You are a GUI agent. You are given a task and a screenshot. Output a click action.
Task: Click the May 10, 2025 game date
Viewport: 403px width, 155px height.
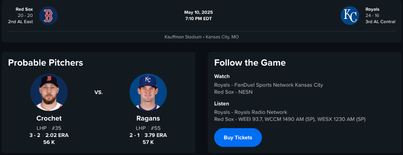tap(198, 12)
